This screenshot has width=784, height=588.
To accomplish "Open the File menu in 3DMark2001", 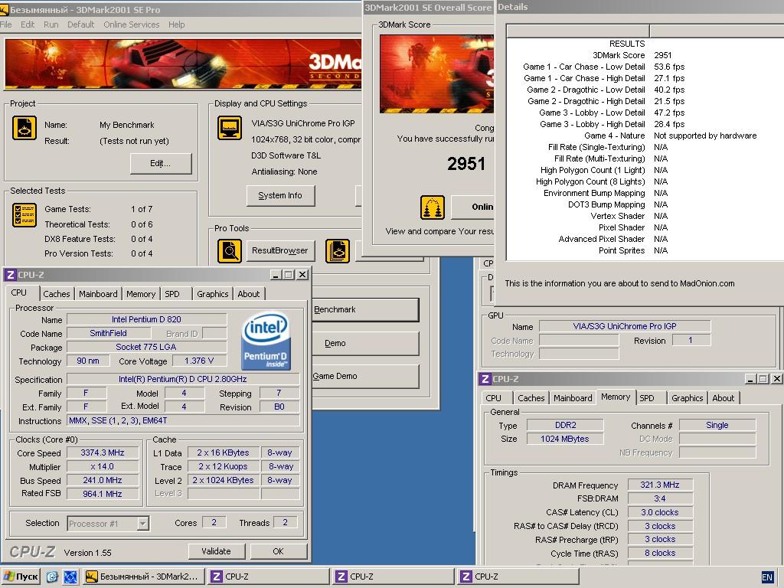I will click(6, 24).
